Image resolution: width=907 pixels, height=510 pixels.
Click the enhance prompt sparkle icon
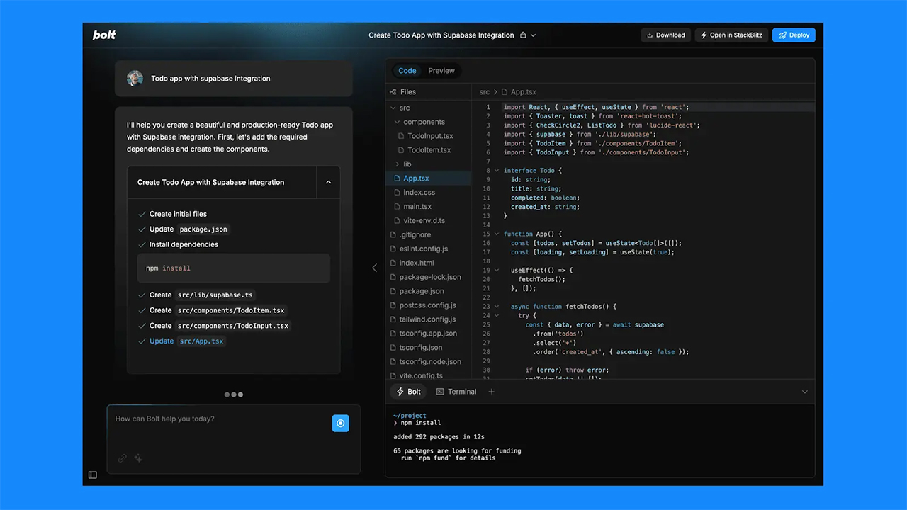pyautogui.click(x=139, y=458)
